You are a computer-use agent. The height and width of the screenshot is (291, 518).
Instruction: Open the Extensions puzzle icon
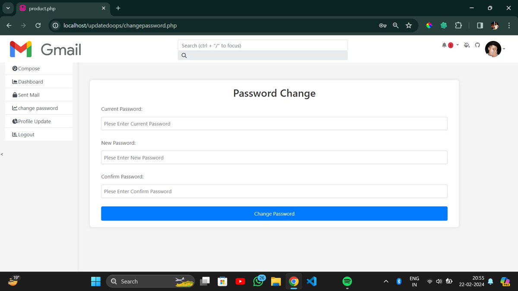click(458, 25)
